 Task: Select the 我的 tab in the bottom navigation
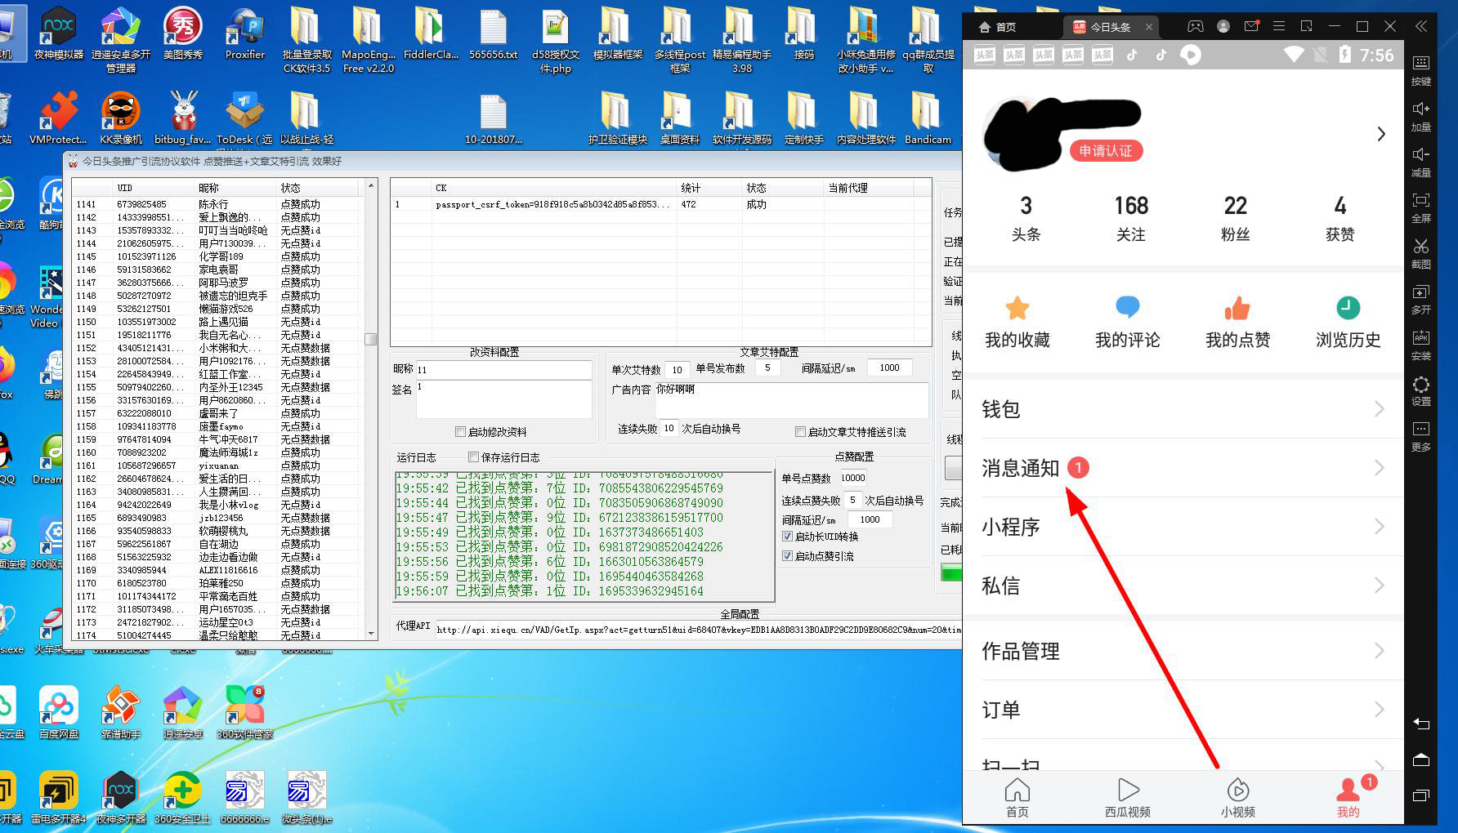click(x=1348, y=797)
